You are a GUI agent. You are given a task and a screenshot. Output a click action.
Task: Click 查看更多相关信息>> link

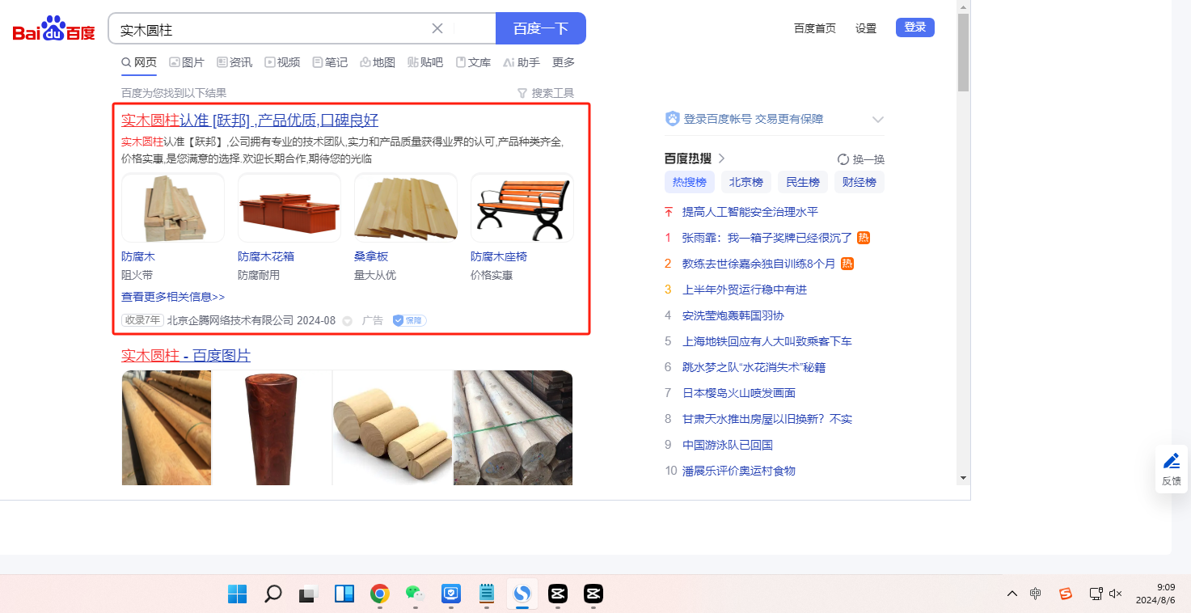tap(173, 297)
